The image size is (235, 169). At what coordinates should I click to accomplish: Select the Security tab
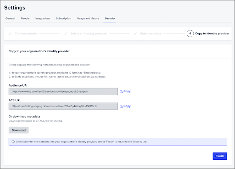tap(110, 18)
